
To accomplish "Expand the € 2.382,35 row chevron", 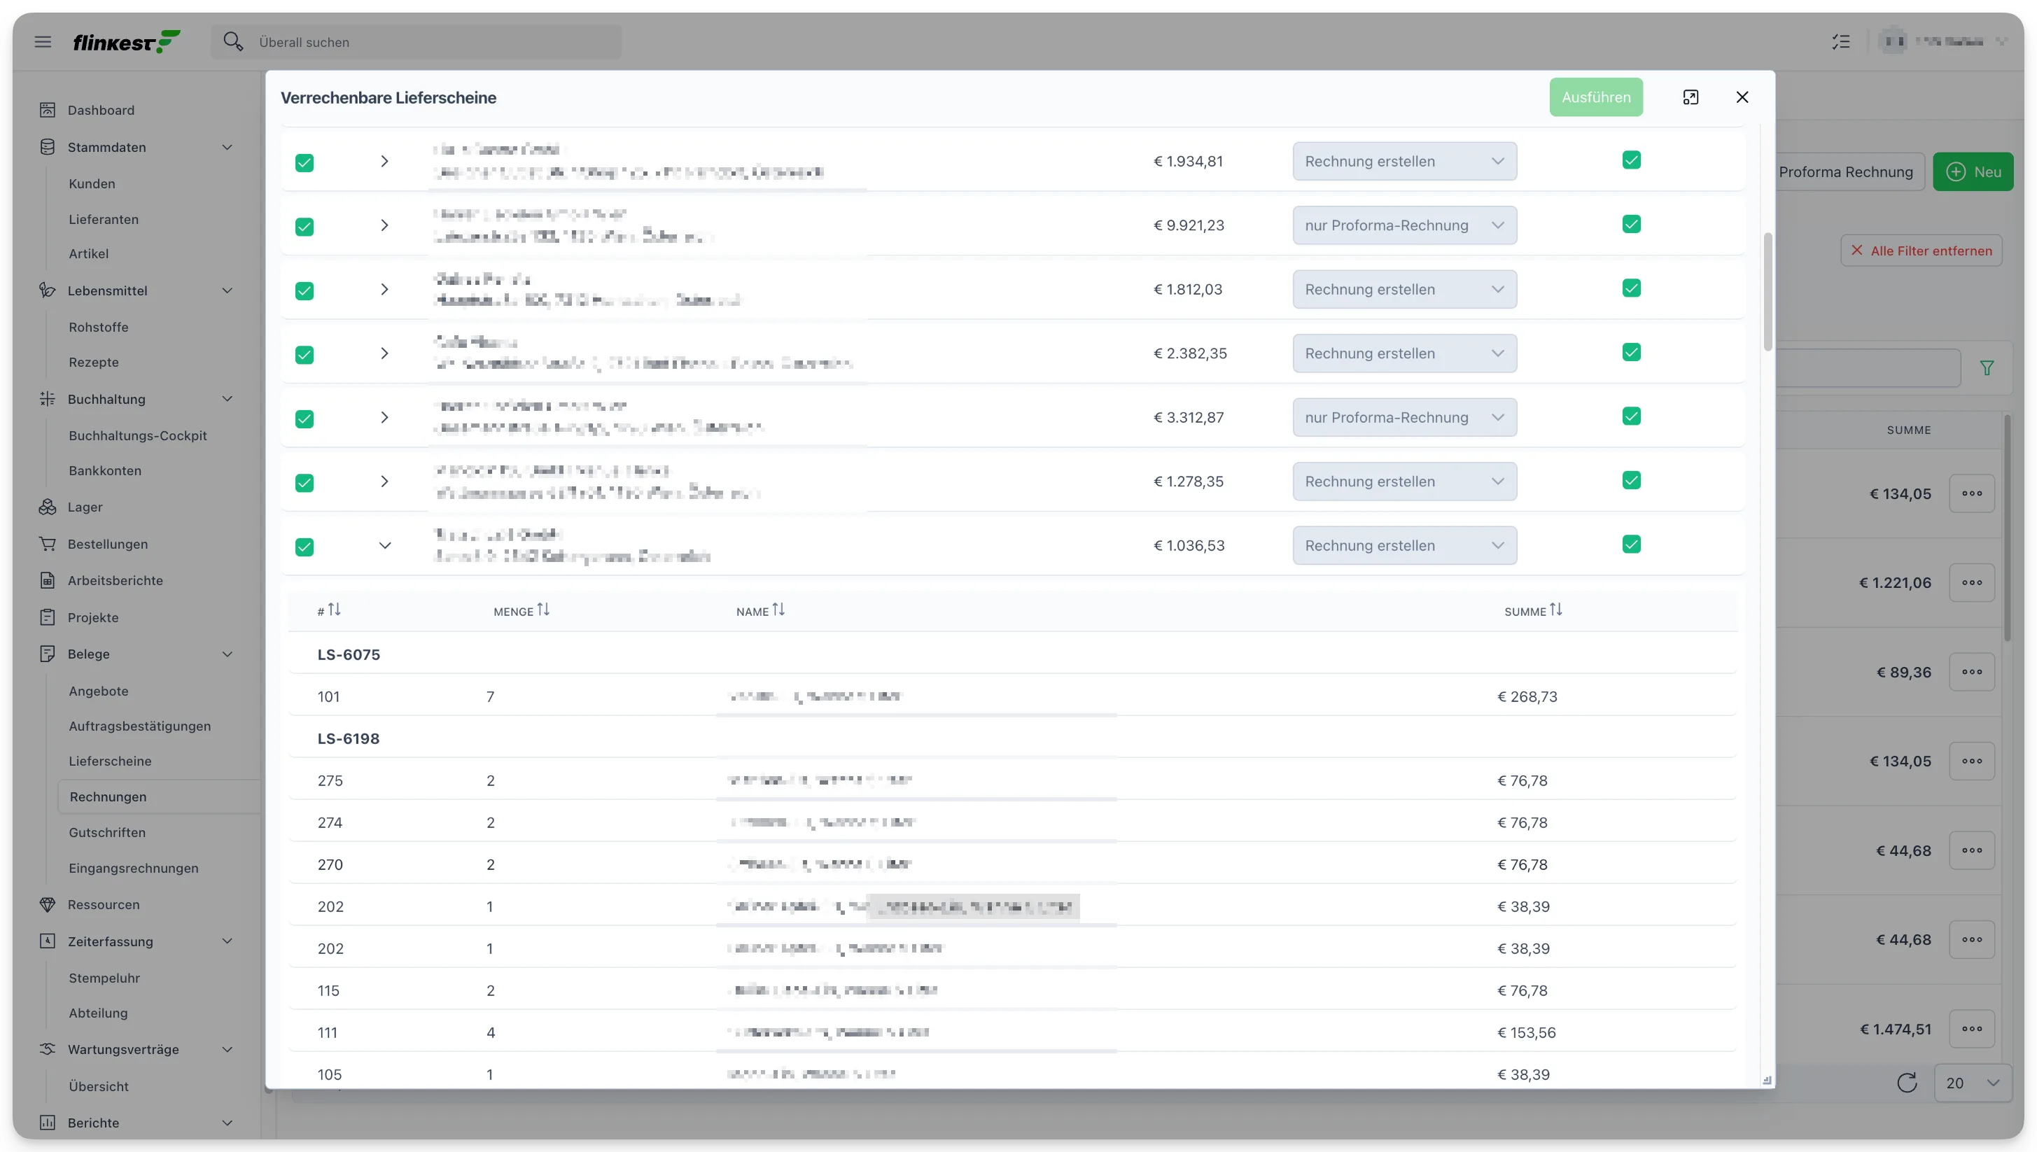I will point(384,353).
